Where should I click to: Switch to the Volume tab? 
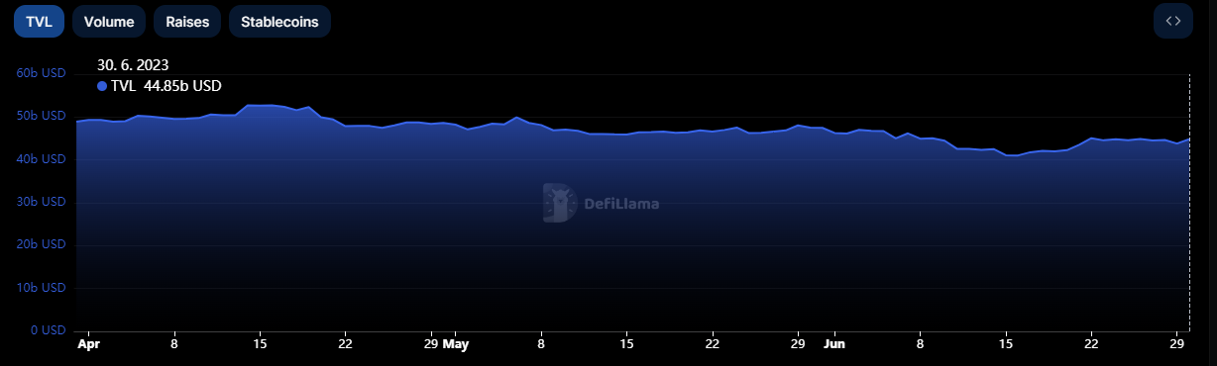(109, 21)
